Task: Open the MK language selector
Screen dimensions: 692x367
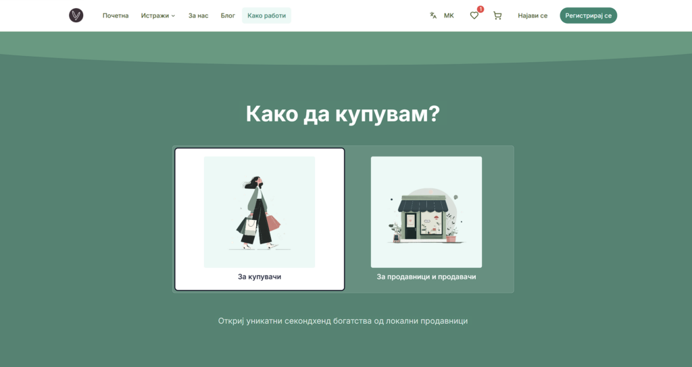Action: [449, 16]
